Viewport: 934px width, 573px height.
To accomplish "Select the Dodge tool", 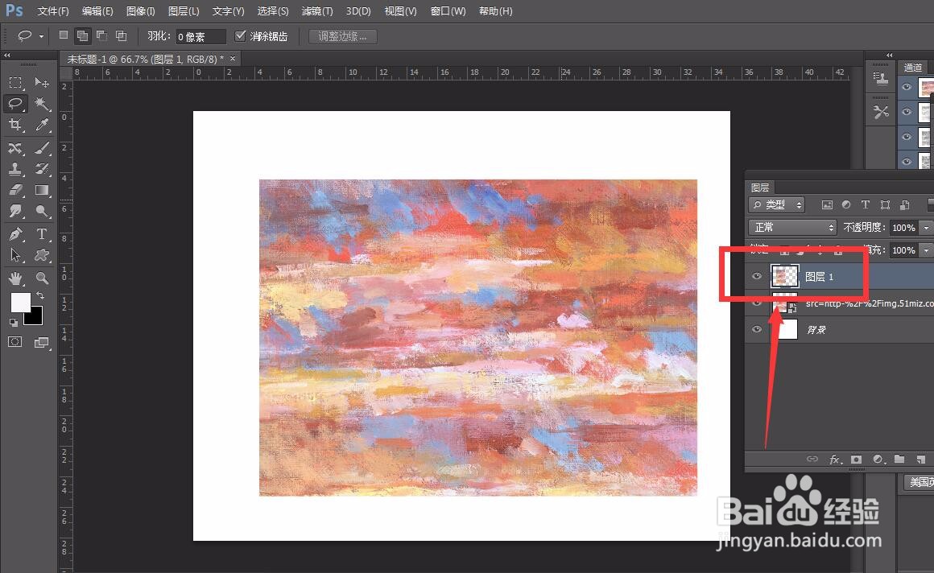I will point(42,211).
